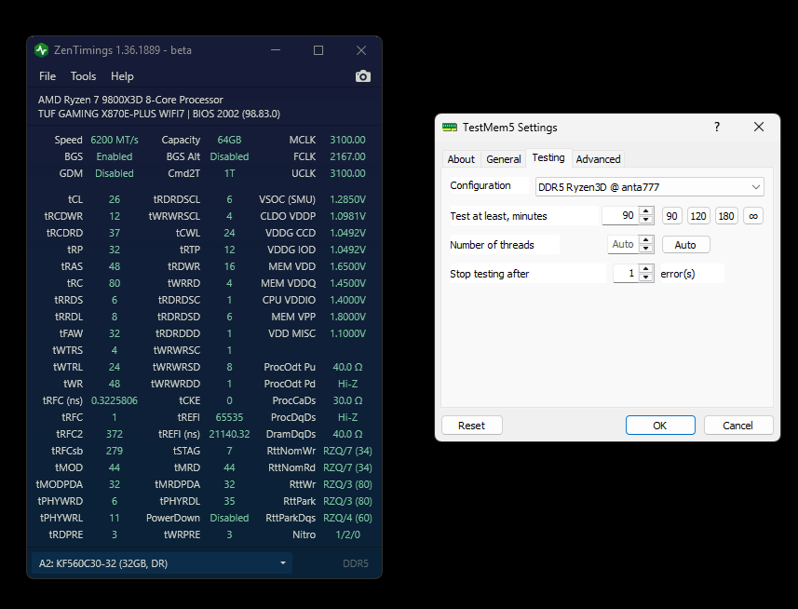This screenshot has width=798, height=609.
Task: Switch to the Advanced tab
Action: 598,159
